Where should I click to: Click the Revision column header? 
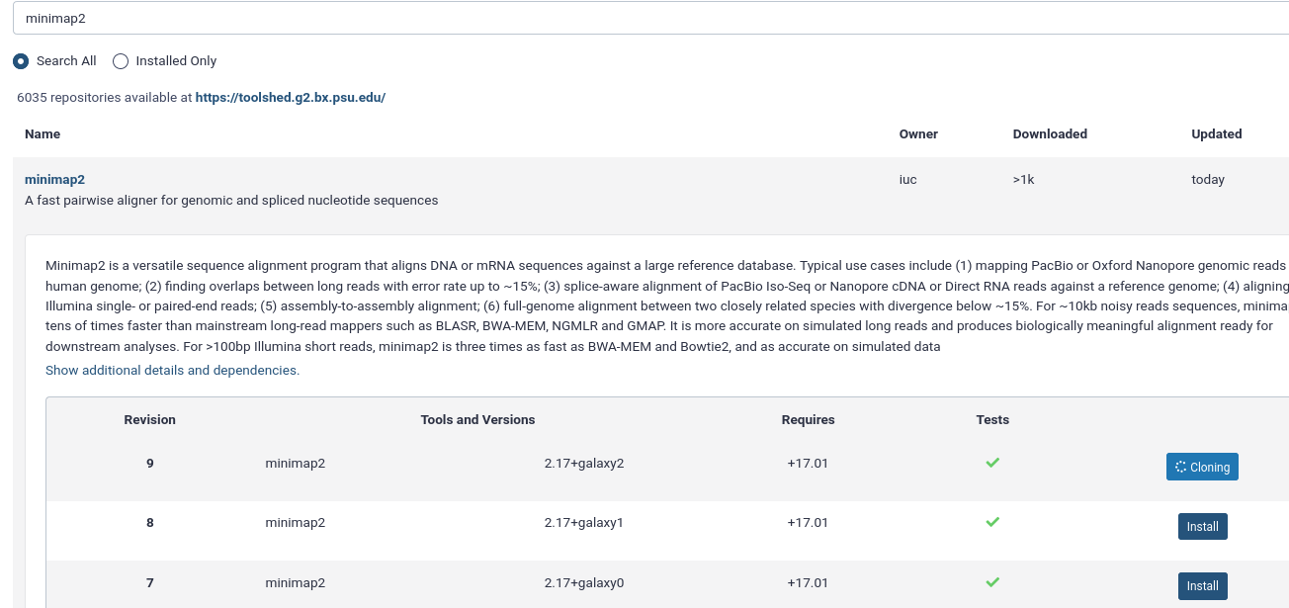click(x=150, y=419)
